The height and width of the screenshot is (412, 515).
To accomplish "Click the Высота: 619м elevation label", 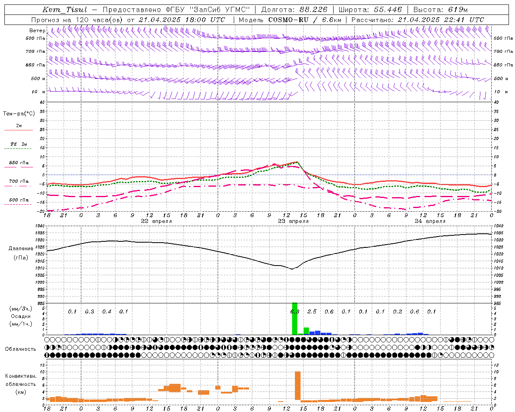I will click(441, 10).
